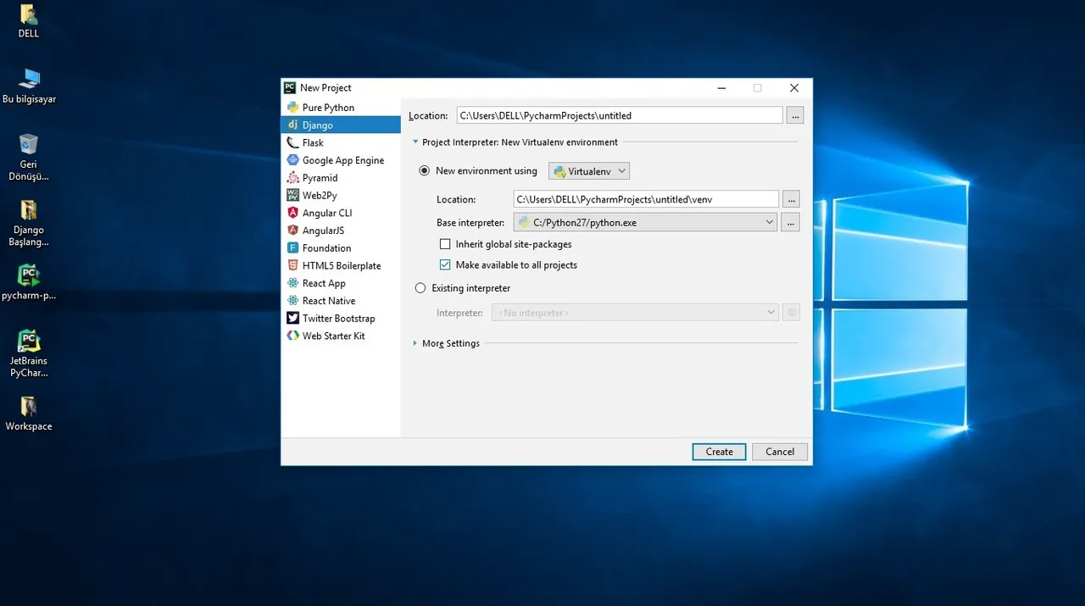Click the disabled No interpreter dropdown

click(x=635, y=313)
